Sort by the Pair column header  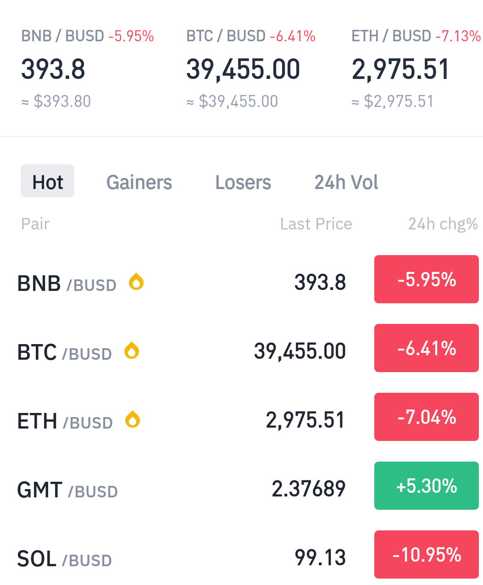[35, 224]
